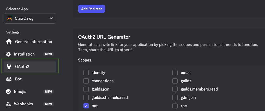Click the ClawDawg app avatar icon
This screenshot has width=265, height=111.
pos(10,18)
